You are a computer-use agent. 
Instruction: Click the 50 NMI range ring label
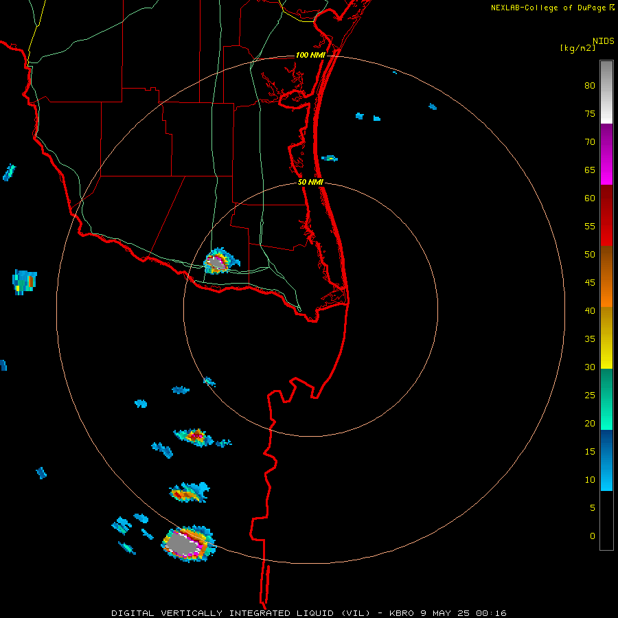coord(310,182)
